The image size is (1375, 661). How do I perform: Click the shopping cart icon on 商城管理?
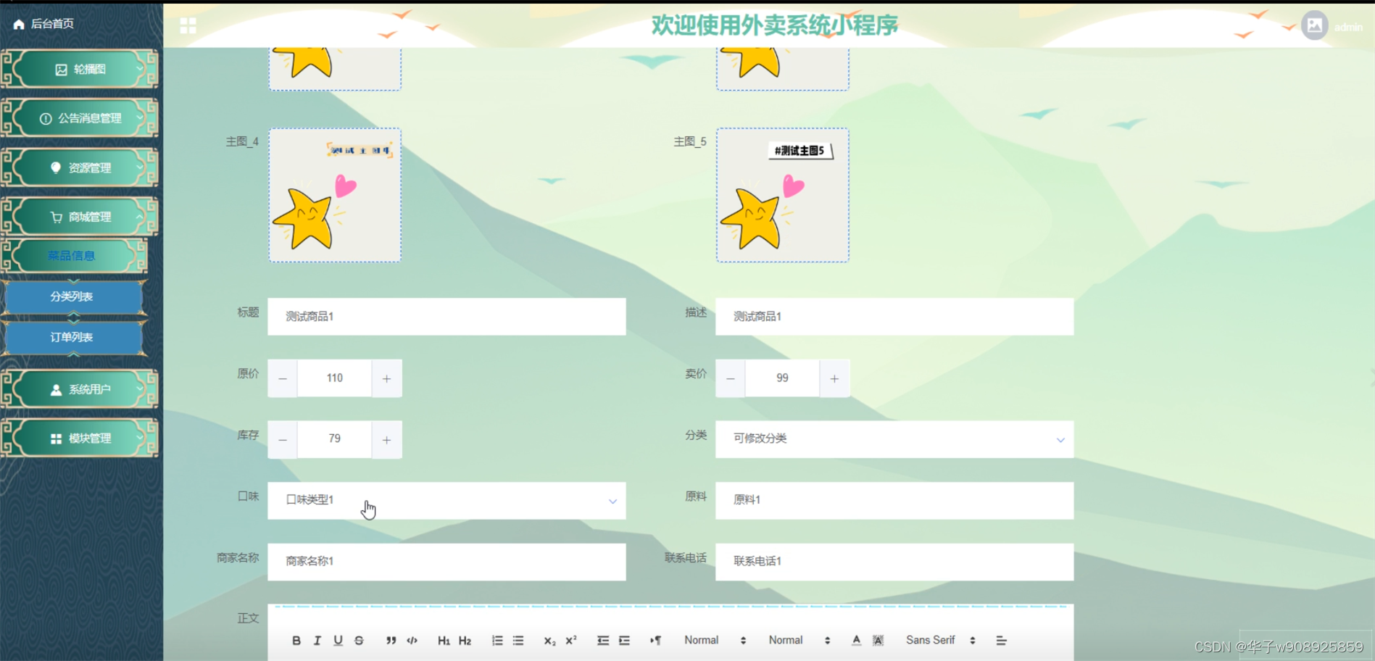click(x=57, y=216)
